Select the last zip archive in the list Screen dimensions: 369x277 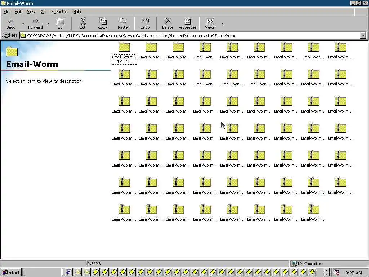point(313,213)
